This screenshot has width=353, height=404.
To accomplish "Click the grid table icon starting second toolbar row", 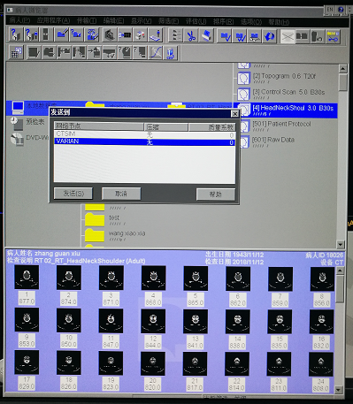I will click(16, 52).
